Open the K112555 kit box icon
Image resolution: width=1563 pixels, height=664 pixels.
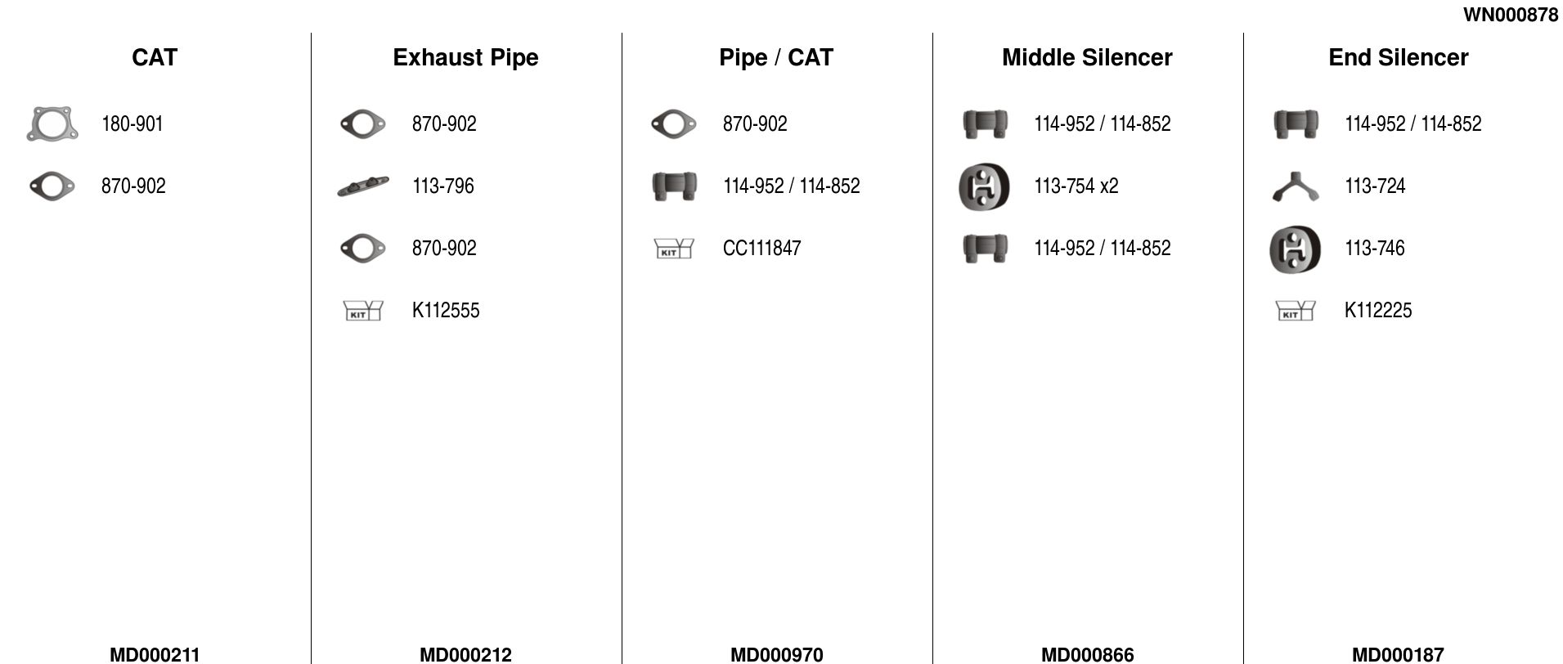point(363,311)
